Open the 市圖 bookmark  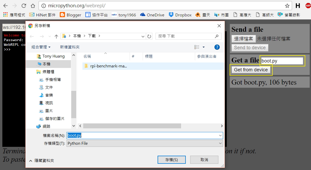[221, 15]
